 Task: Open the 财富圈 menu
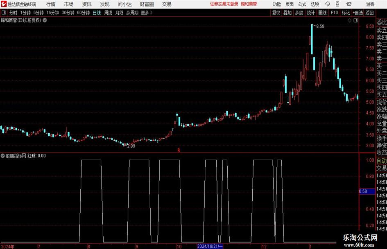[147, 4]
